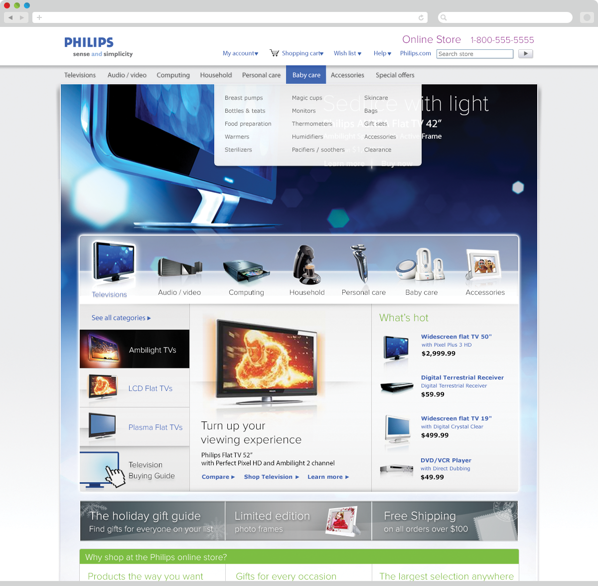This screenshot has height=586, width=598.
Task: Choose Breast pumps in Baby care menu
Action: coord(244,98)
